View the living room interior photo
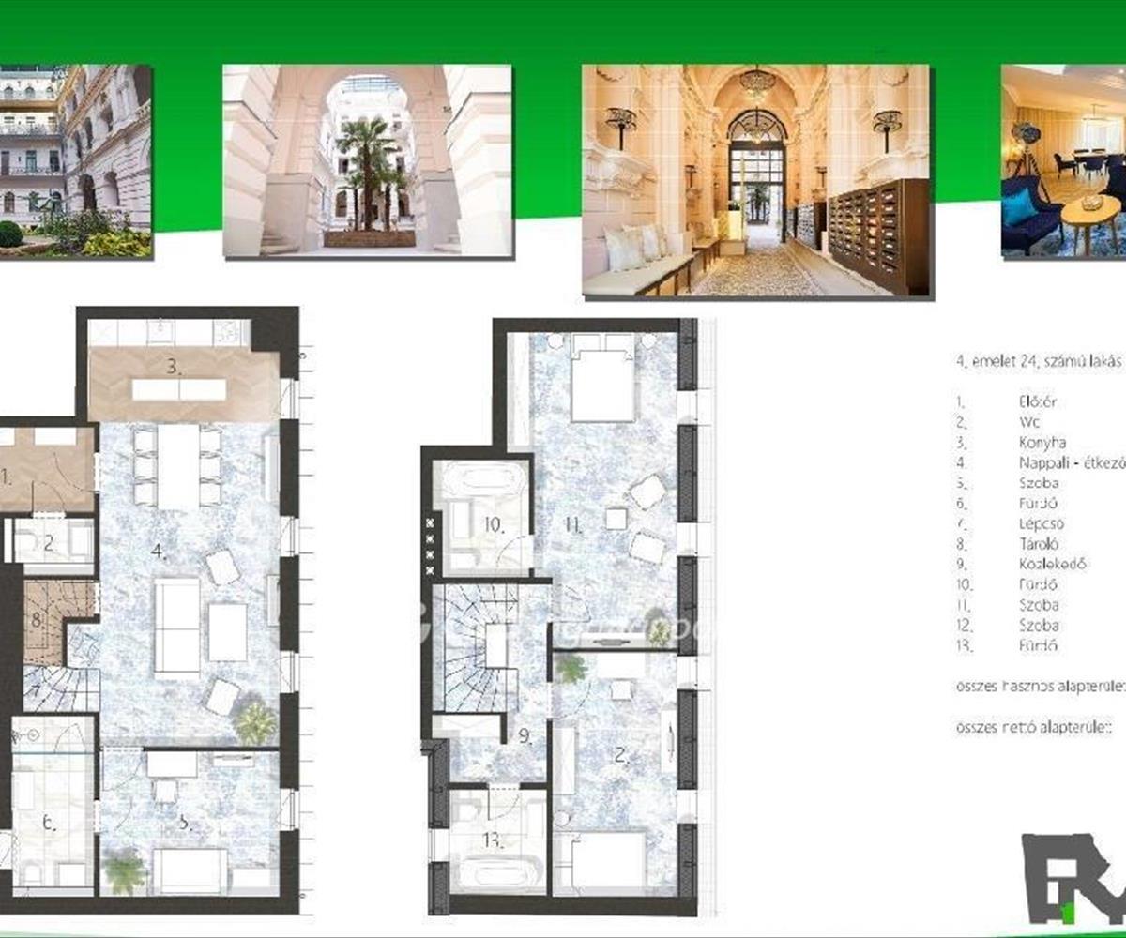1126x938 pixels. click(x=1063, y=160)
